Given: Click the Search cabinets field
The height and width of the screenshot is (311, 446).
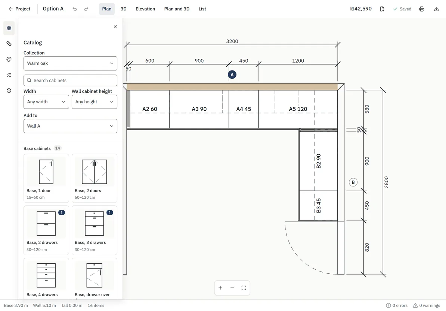Looking at the screenshot, I should click(70, 81).
